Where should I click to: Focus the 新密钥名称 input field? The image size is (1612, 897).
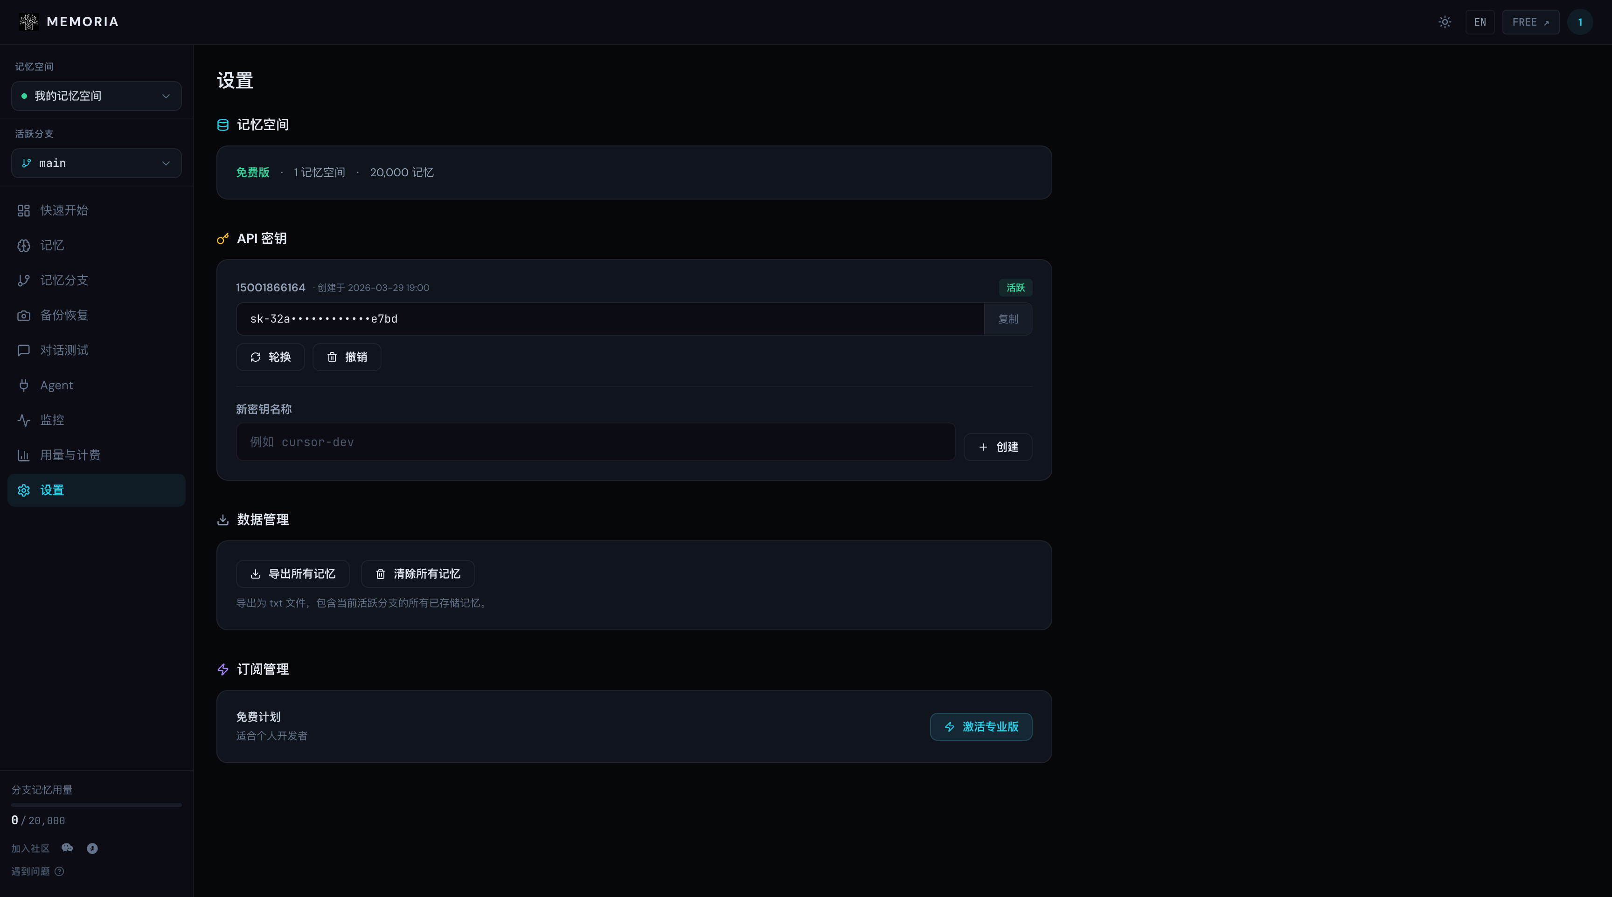(595, 442)
